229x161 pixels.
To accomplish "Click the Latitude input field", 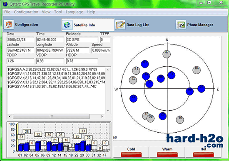I will point(20,50).
